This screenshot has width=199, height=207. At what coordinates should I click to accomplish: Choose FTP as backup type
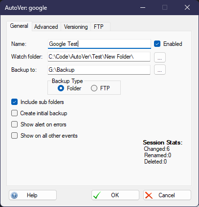(x=94, y=88)
